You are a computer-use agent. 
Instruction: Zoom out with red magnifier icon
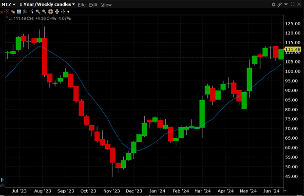coord(44,12)
